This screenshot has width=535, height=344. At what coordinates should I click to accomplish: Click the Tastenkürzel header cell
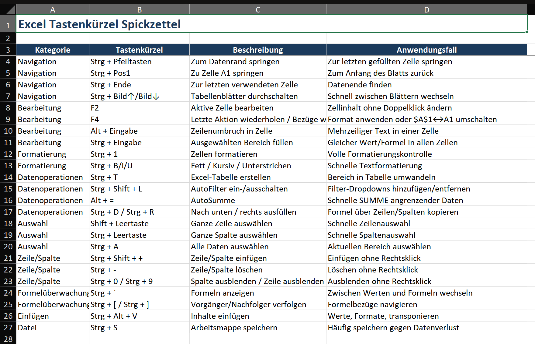click(x=139, y=50)
